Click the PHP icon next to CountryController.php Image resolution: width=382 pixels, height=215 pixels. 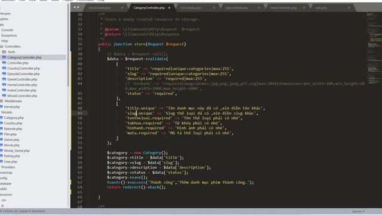(x=4, y=68)
